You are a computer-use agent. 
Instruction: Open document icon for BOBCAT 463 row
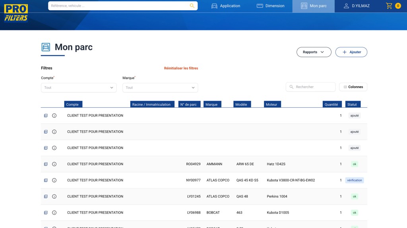[46, 213]
